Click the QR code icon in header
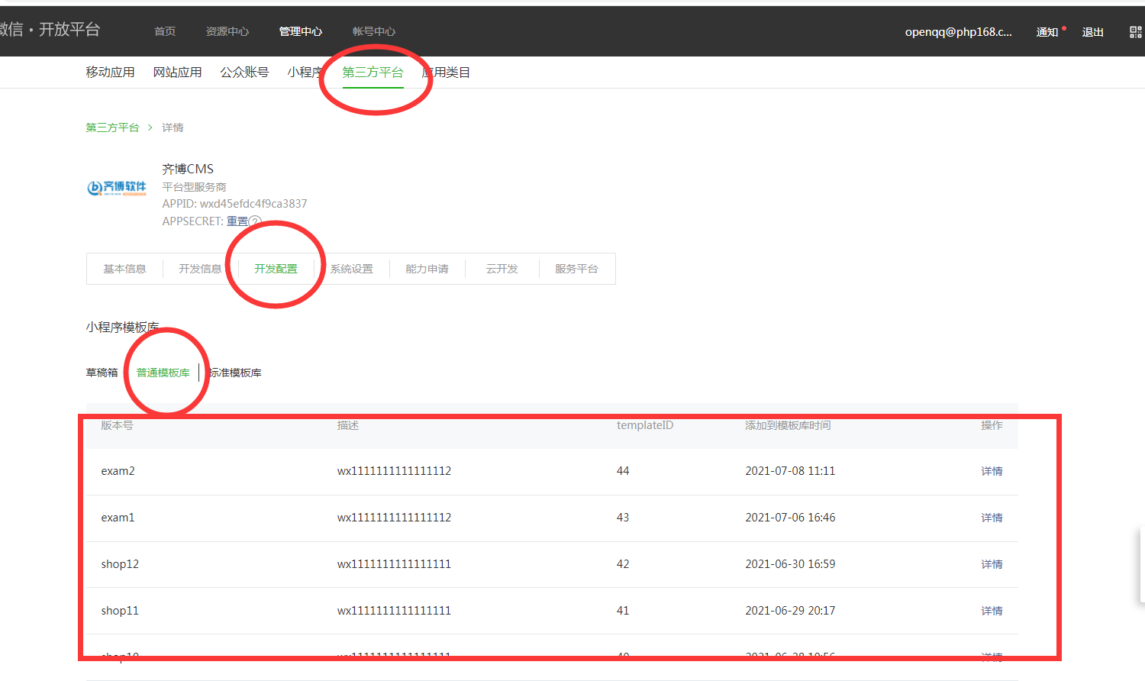 (1135, 32)
